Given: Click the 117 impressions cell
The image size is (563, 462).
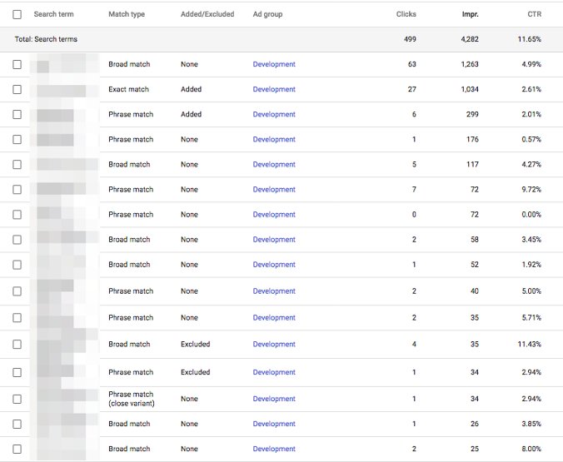Looking at the screenshot, I should click(472, 165).
